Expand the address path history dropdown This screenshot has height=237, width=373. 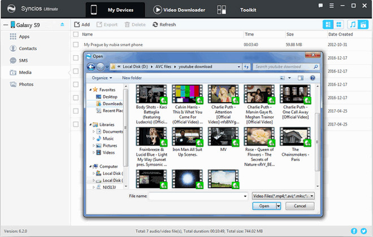click(238, 67)
